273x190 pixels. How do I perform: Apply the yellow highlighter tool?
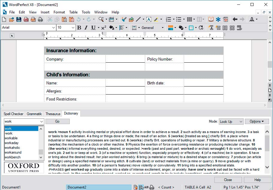click(x=156, y=19)
